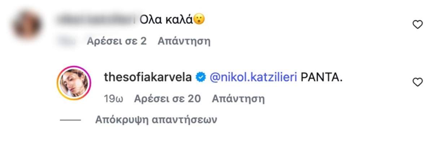Like the "Ολα καλά" comment with the heart
Image resolution: width=433 pixels, height=145 pixels.
click(x=417, y=25)
